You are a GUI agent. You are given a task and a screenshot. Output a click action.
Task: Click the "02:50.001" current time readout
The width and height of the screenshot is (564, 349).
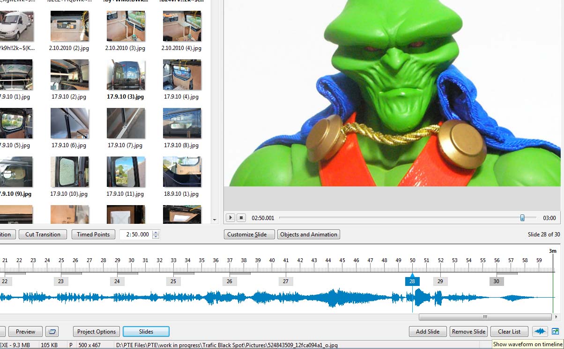(x=263, y=218)
